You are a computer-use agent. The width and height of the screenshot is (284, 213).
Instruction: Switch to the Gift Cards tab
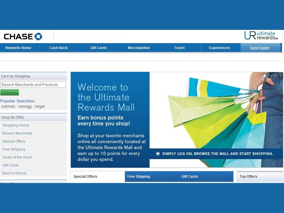point(206,176)
